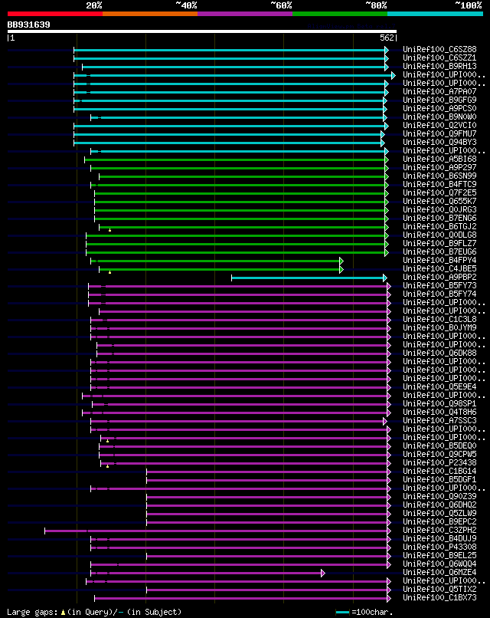Click the UniRef100_Q9CPW5 label
This screenshot has width=490, height=618.
(x=439, y=454)
